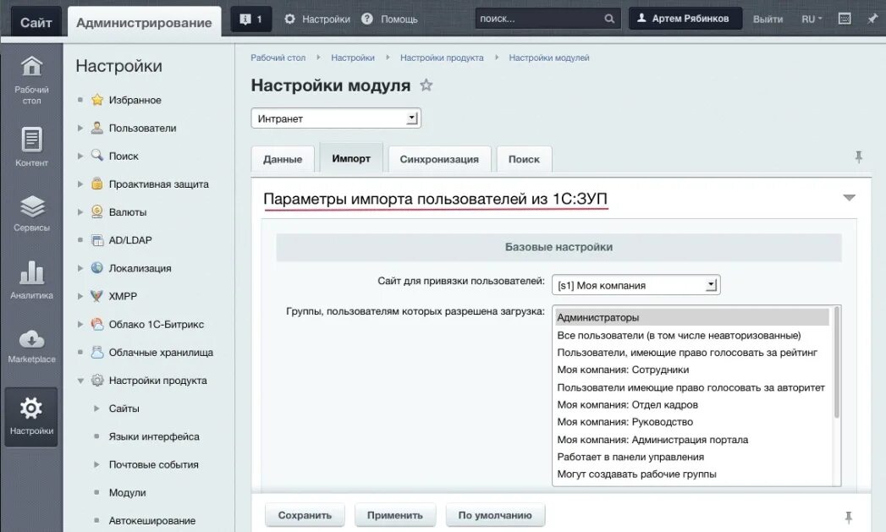Click the По умолчанию button

[495, 515]
